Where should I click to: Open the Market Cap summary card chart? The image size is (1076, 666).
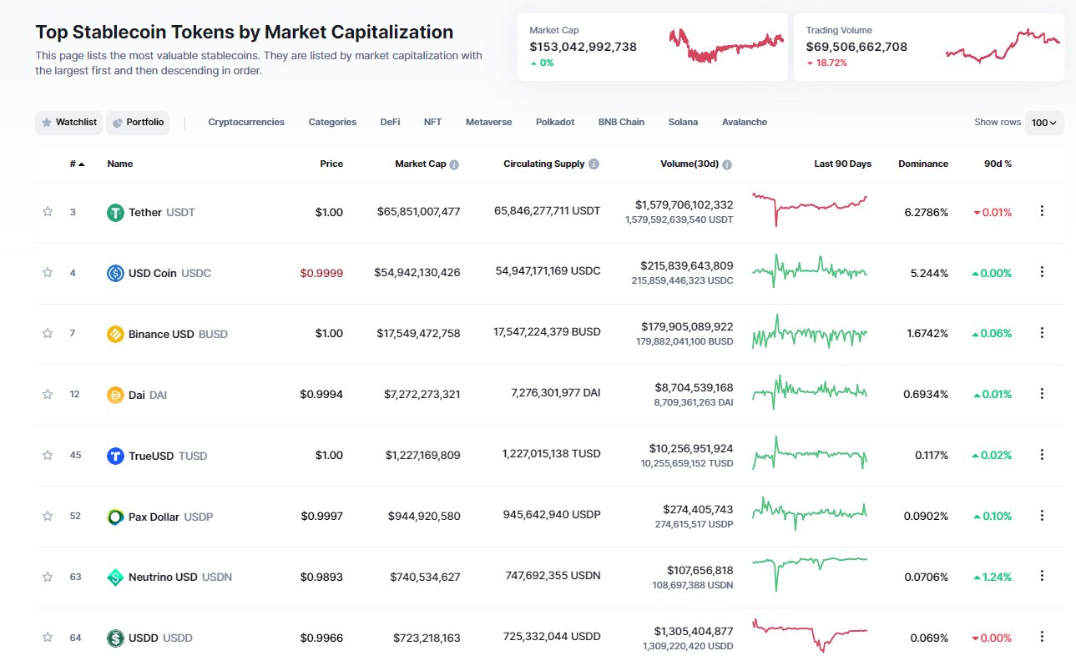(x=725, y=46)
